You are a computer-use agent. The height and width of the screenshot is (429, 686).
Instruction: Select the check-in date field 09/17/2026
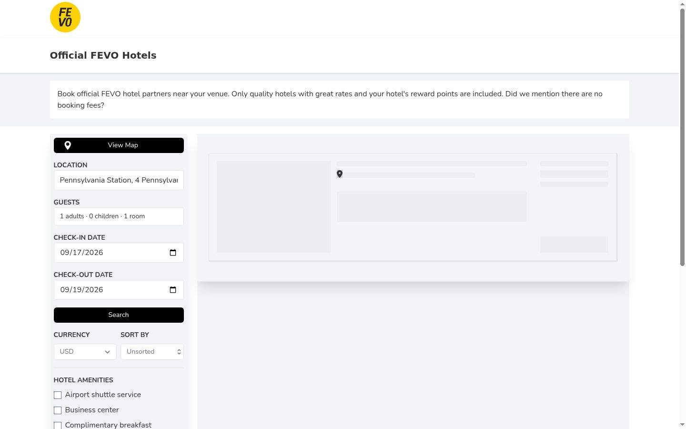(119, 253)
